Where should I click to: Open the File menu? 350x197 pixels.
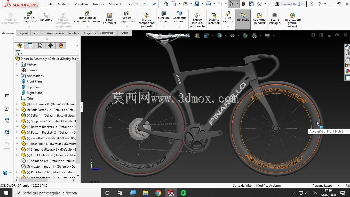click(50, 4)
